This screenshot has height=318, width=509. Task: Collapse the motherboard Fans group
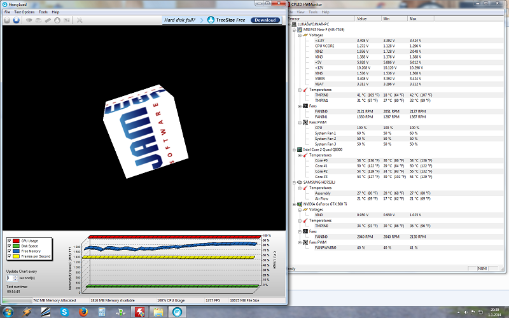(300, 106)
